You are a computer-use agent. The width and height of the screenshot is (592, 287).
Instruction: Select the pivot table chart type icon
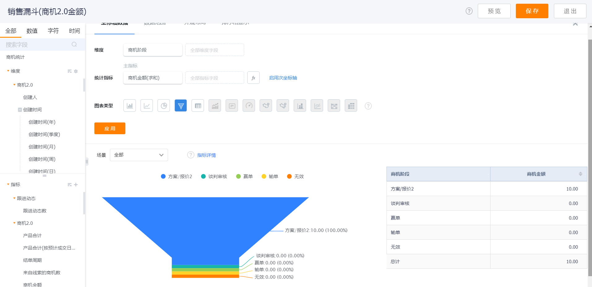click(351, 105)
